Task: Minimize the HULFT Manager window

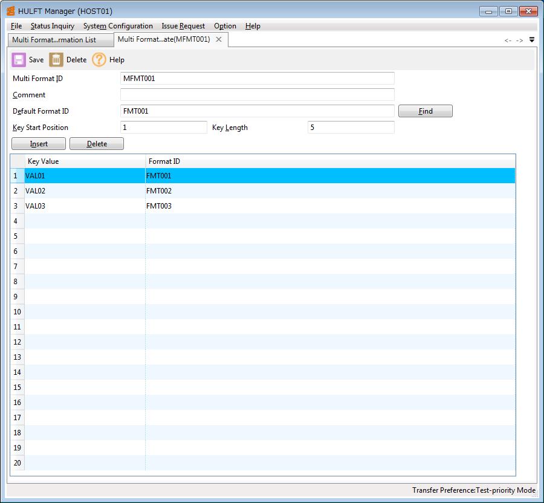Action: click(488, 11)
